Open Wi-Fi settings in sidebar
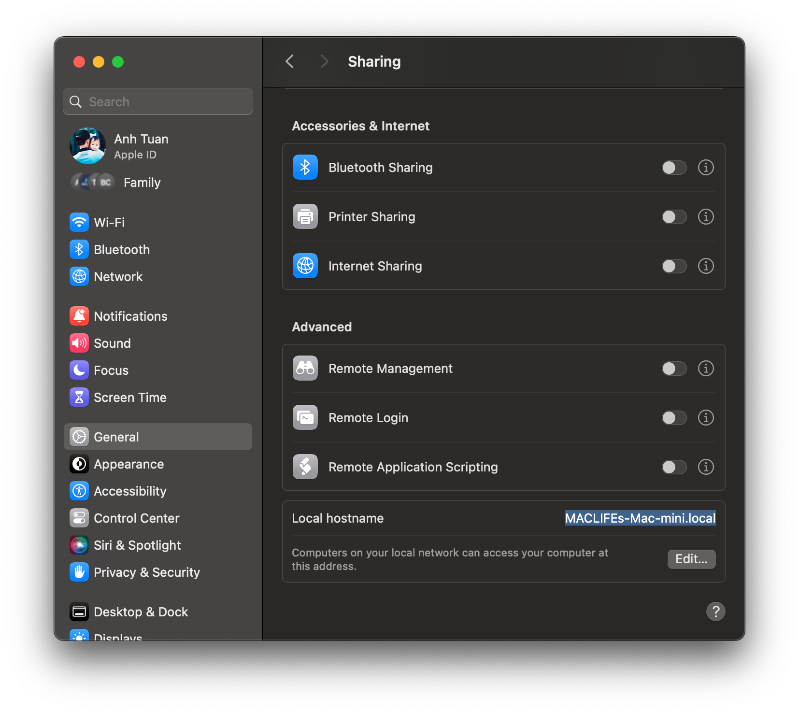The height and width of the screenshot is (712, 799). (x=109, y=223)
